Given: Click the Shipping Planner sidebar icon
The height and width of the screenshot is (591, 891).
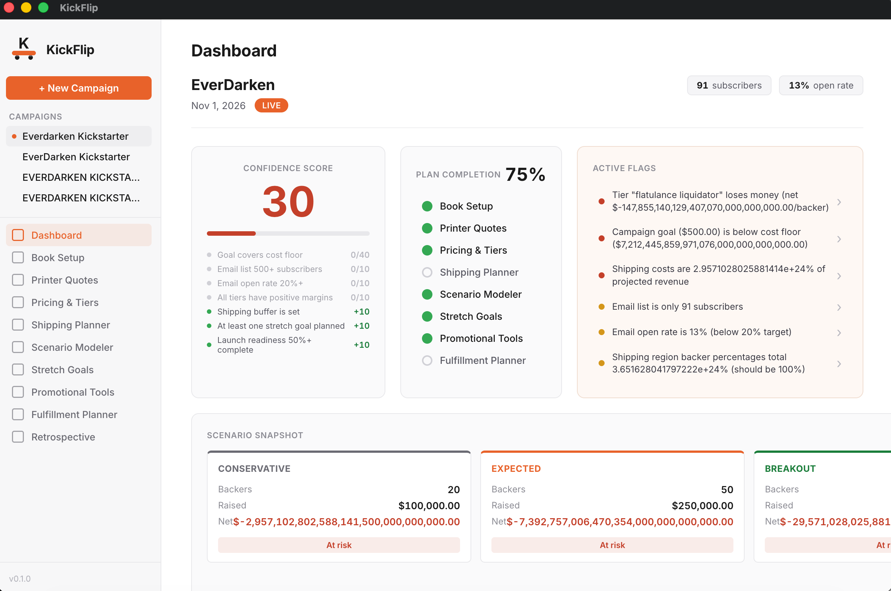Looking at the screenshot, I should pyautogui.click(x=18, y=325).
